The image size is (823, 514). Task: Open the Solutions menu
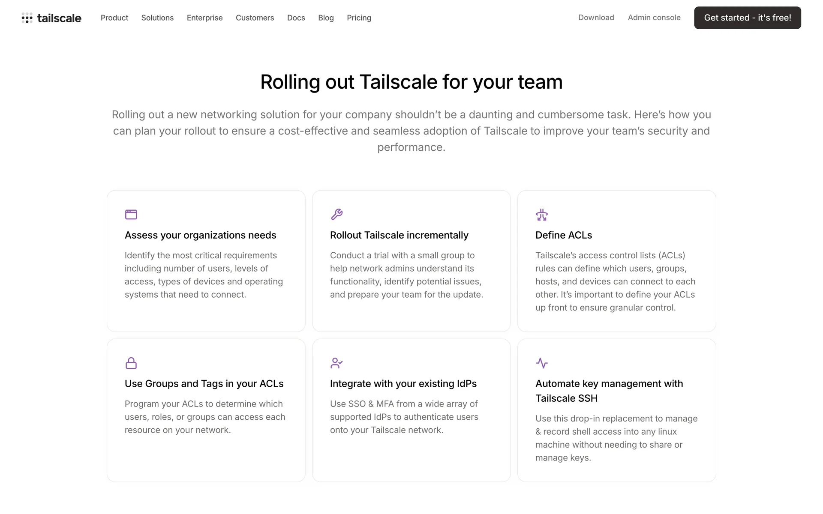click(157, 18)
